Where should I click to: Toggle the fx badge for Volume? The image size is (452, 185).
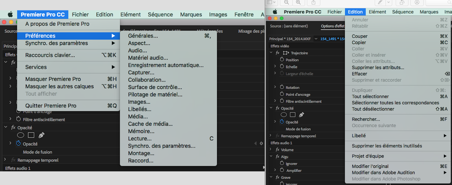(x=278, y=150)
